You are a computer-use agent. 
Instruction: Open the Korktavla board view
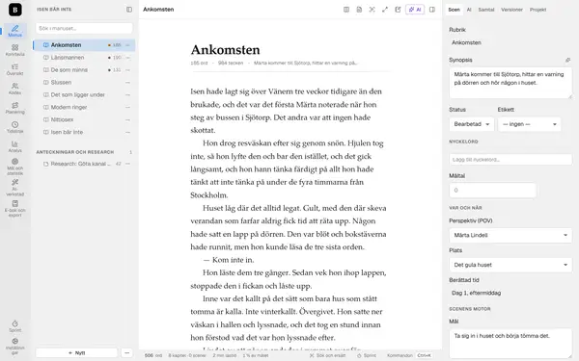pyautogui.click(x=15, y=50)
